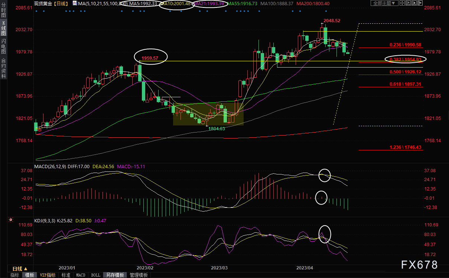Open the 日线 period selector
449x278 pixels.
20,268
